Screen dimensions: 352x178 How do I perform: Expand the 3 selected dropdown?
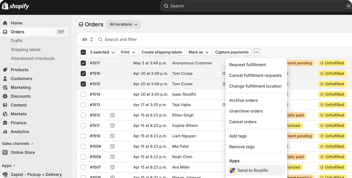pyautogui.click(x=102, y=52)
